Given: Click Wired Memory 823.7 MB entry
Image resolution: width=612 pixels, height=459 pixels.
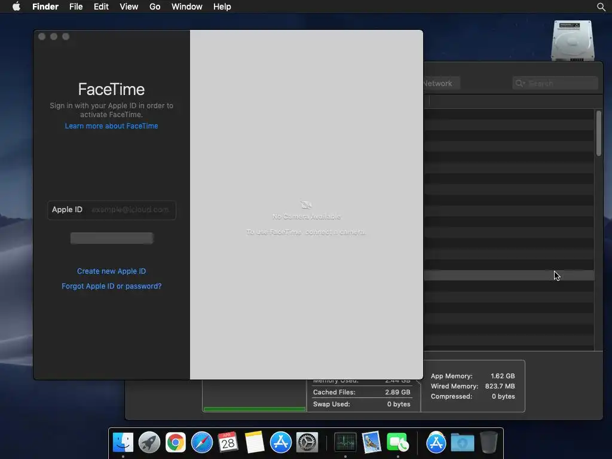Looking at the screenshot, I should tap(473, 386).
